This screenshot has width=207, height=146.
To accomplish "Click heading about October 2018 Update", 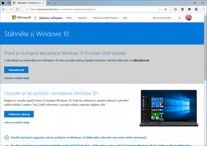I will (65, 53).
